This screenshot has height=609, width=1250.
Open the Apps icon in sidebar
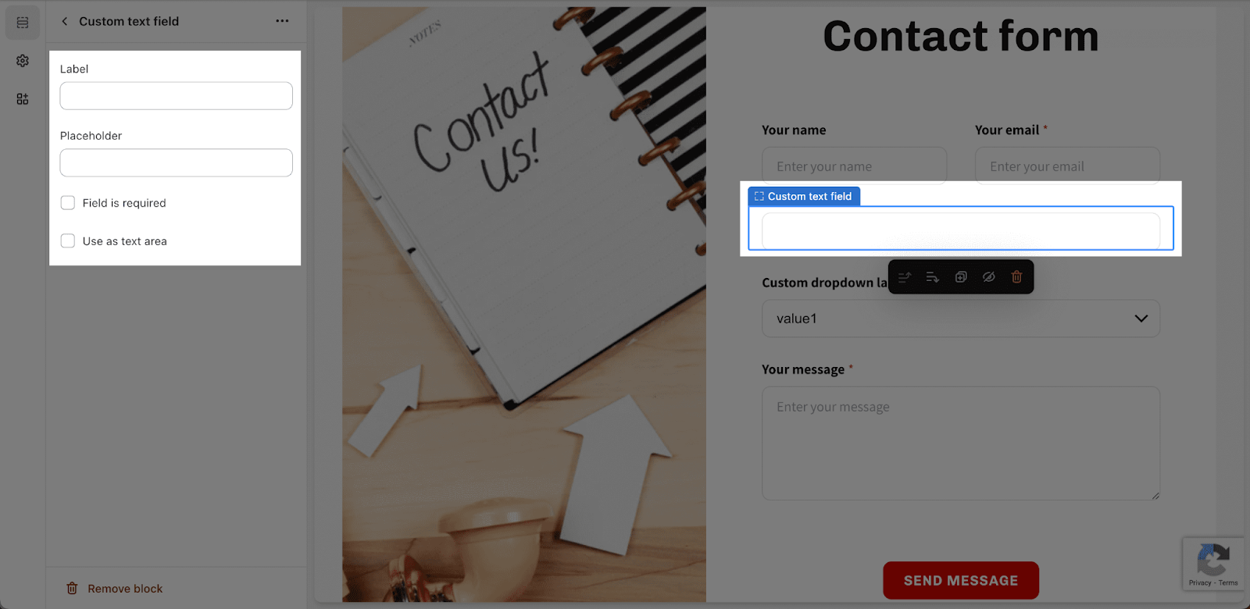(23, 99)
